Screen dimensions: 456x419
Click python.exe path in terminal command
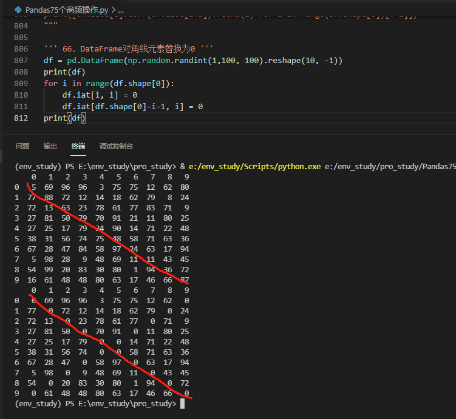click(x=254, y=166)
